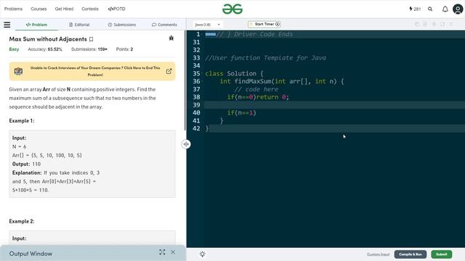Image resolution: width=465 pixels, height=261 pixels.
Task: Close the Output Window
Action: coord(173,252)
